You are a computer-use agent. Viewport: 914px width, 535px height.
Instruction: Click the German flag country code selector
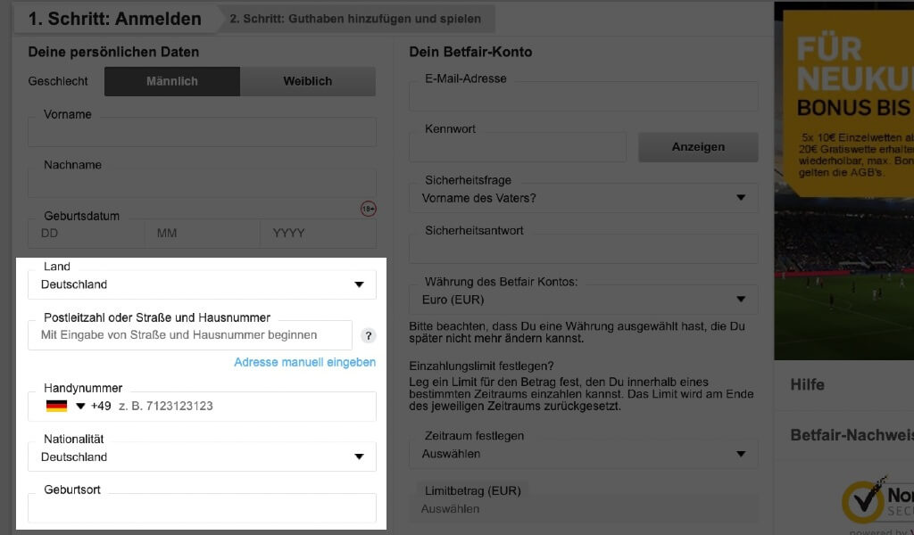coord(56,406)
